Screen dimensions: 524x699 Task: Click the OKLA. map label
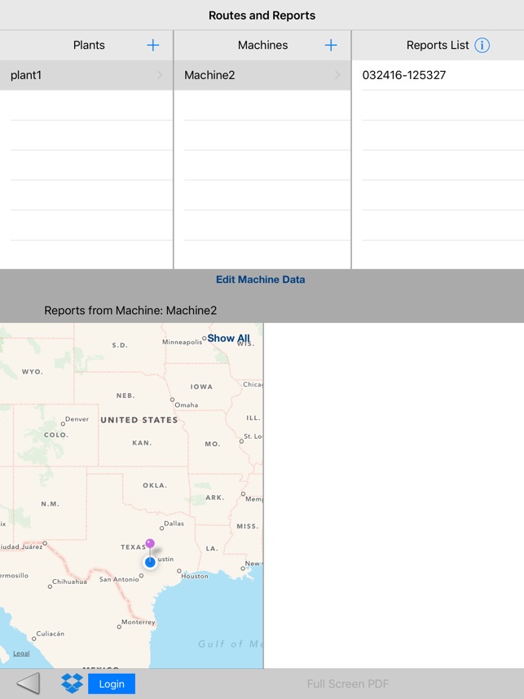155,485
